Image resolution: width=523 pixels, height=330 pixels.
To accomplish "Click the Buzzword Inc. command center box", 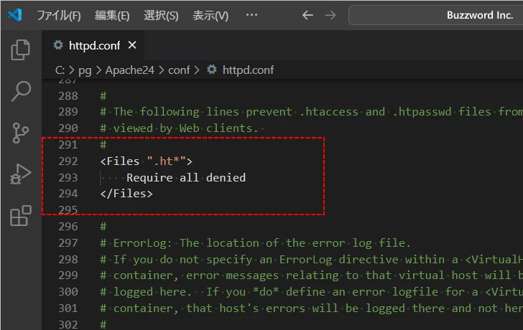I will [435, 15].
